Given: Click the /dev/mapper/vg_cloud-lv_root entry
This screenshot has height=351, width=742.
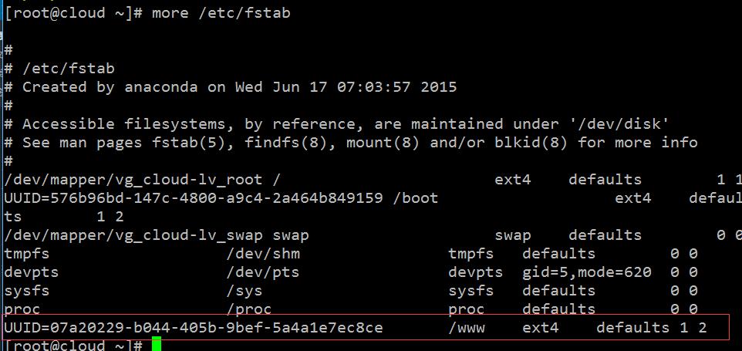Looking at the screenshot, I should click(x=133, y=181).
